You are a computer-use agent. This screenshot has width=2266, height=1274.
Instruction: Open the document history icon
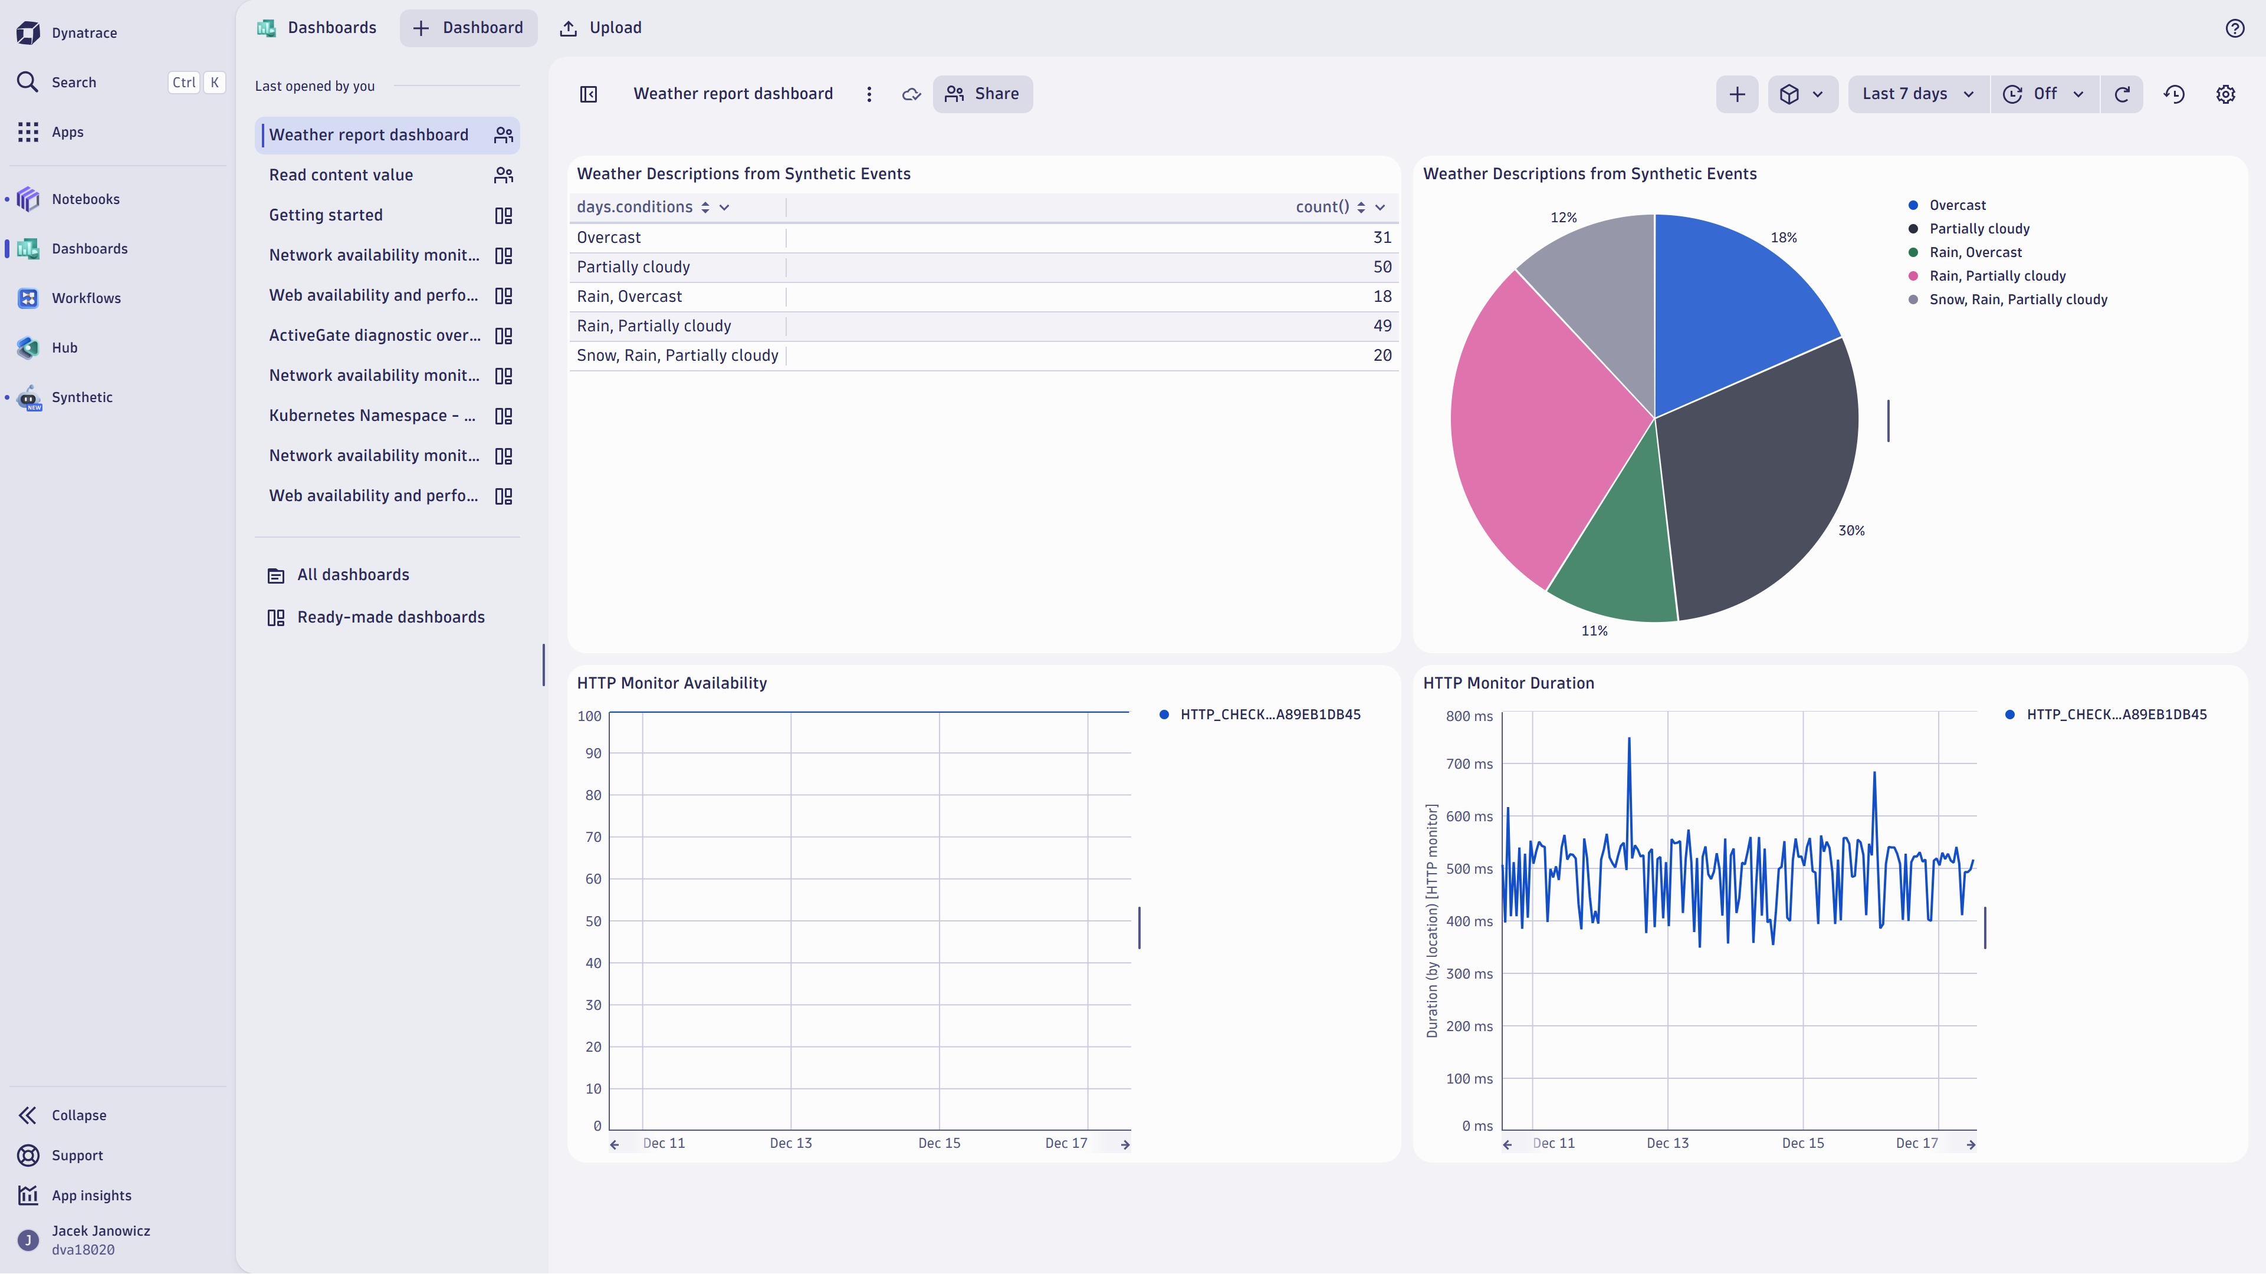click(2175, 94)
